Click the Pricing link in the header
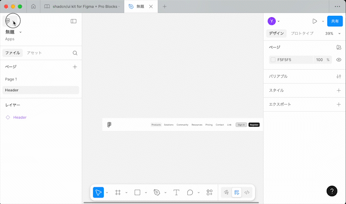Screen dimensions: 346x204 click(209, 125)
